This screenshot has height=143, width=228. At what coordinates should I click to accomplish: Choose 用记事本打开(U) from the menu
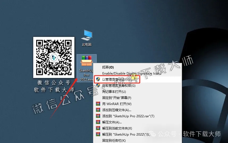point(114,92)
